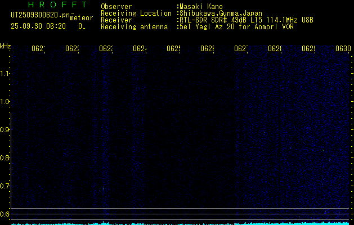354x225 pixels.
Task: Click the 0.7 kHz axis label
Action: coord(5,186)
